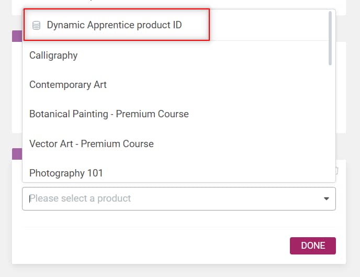This screenshot has width=360, height=277.
Task: Click the partially hidden icon at right edge
Action: tap(337, 170)
